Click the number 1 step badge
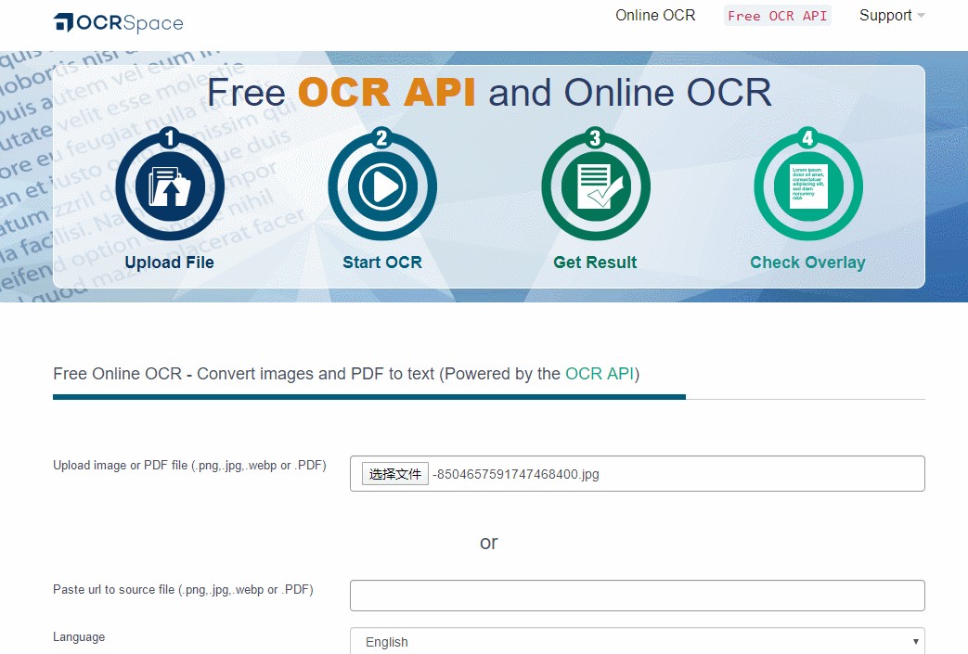 pyautogui.click(x=170, y=139)
